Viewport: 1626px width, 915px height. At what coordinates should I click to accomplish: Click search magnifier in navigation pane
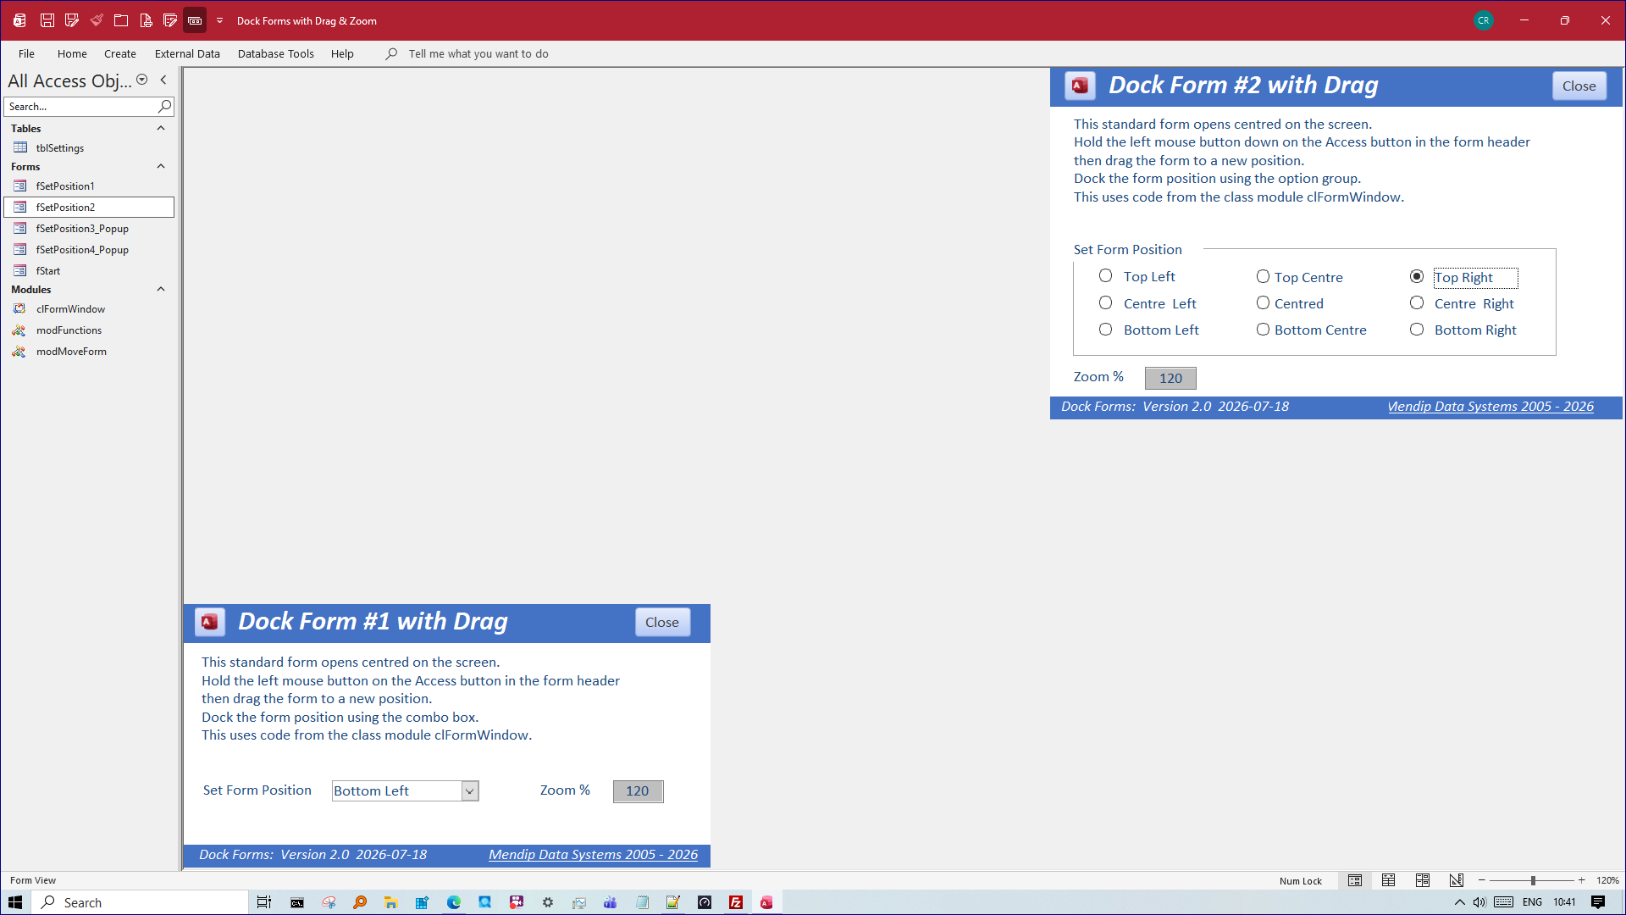tap(164, 106)
